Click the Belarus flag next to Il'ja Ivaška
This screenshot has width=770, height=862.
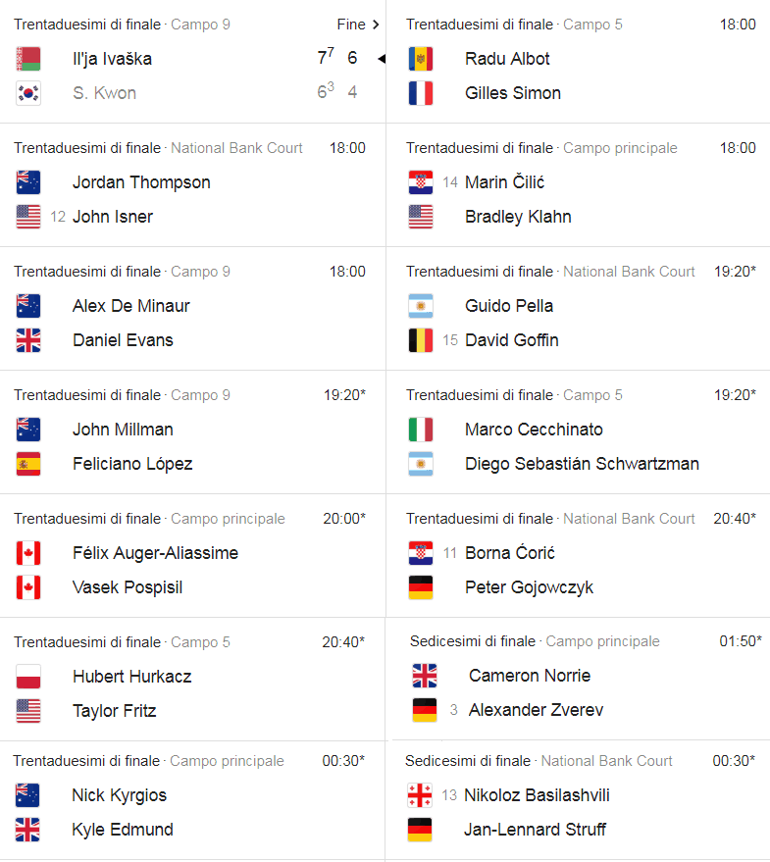(x=28, y=59)
